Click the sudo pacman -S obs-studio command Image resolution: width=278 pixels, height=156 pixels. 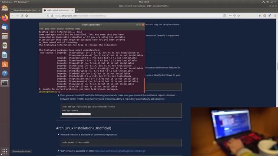pyautogui.click(x=76, y=142)
